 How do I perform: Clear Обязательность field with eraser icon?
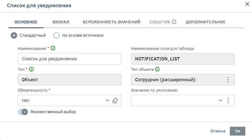pos(115,100)
